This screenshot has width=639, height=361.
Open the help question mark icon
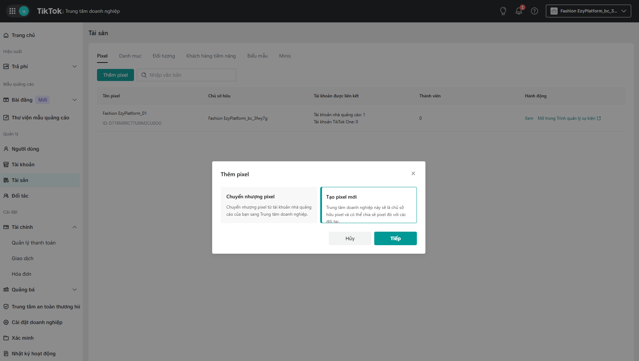click(x=535, y=11)
